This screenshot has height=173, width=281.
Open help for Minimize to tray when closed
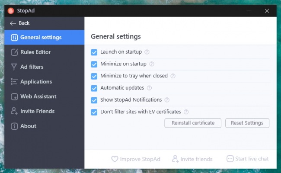(173, 76)
